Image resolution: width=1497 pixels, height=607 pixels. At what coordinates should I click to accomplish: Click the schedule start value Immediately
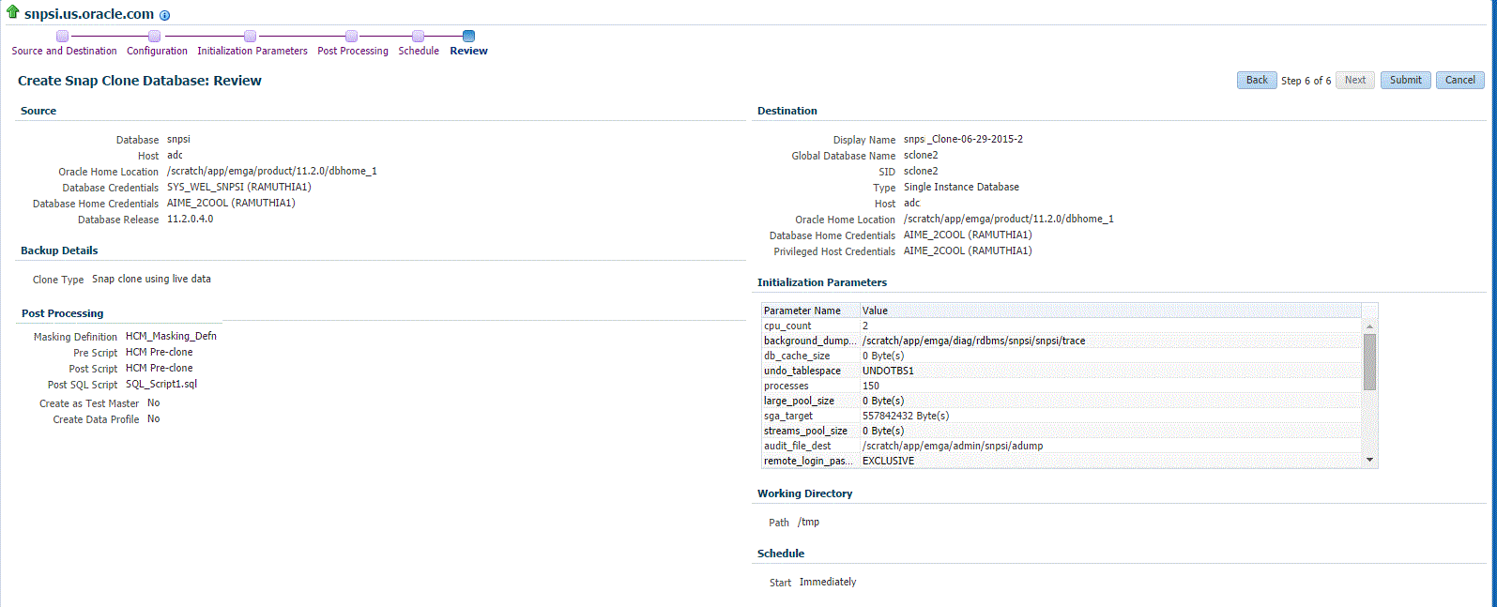coord(828,583)
